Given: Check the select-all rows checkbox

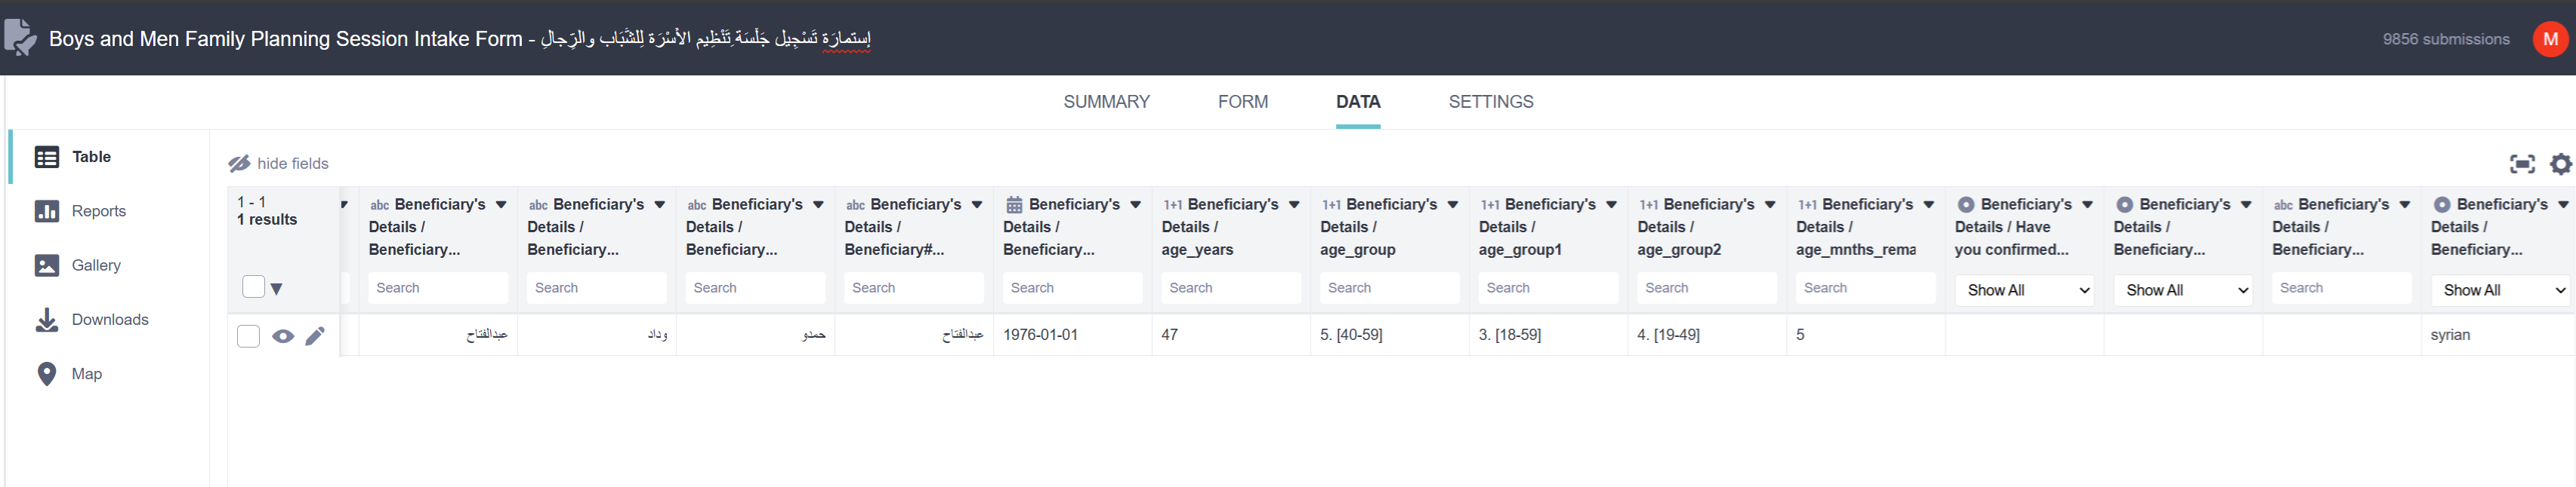Looking at the screenshot, I should coord(254,286).
